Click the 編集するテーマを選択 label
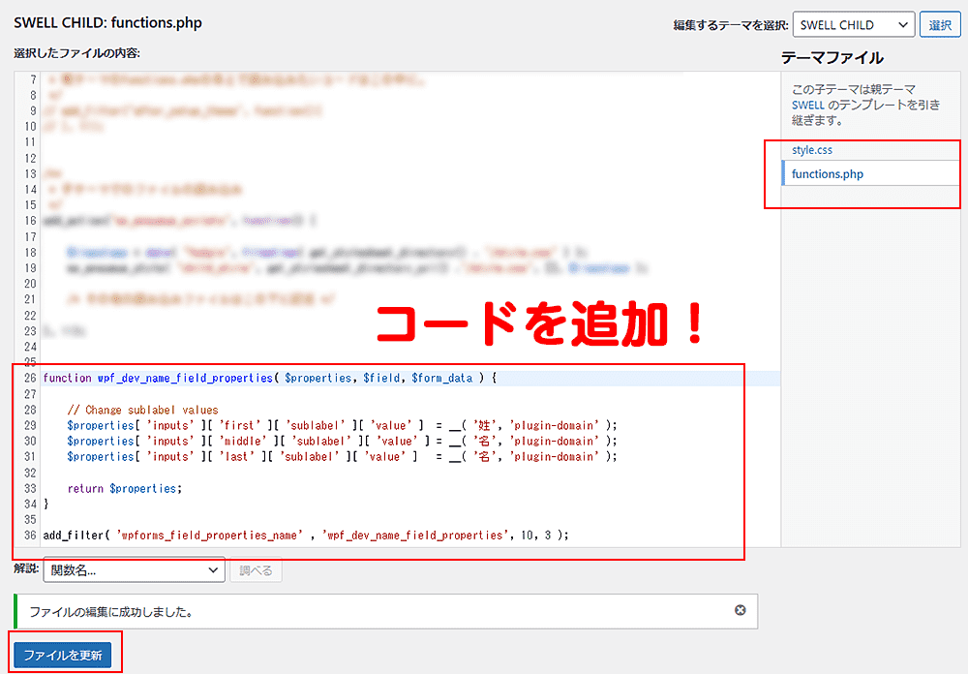968x674 pixels. [x=731, y=25]
